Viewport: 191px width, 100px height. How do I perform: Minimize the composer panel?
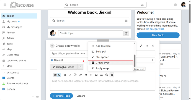click(x=147, y=46)
